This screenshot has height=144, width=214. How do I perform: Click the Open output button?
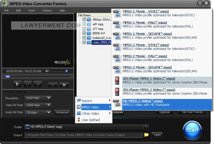157,135
